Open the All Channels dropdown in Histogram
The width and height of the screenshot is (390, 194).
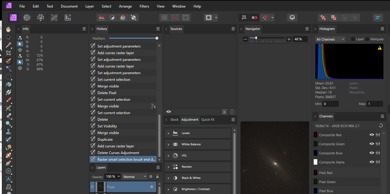point(330,39)
